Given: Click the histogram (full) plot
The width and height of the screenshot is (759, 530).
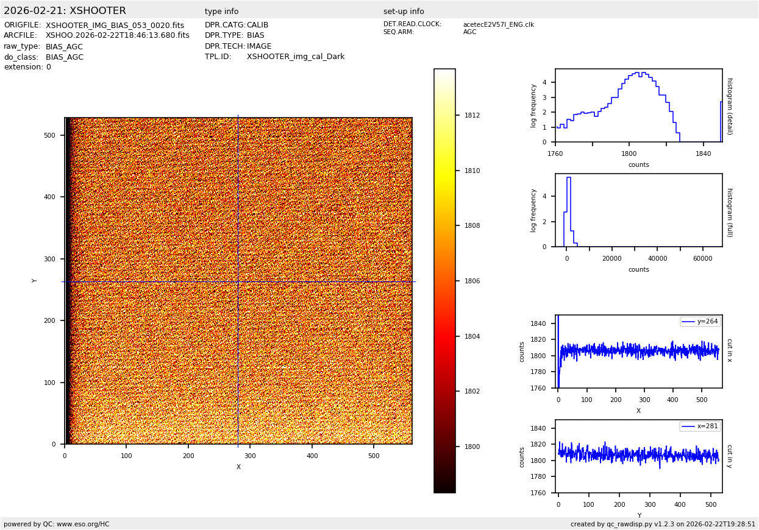Looking at the screenshot, I should 638,210.
